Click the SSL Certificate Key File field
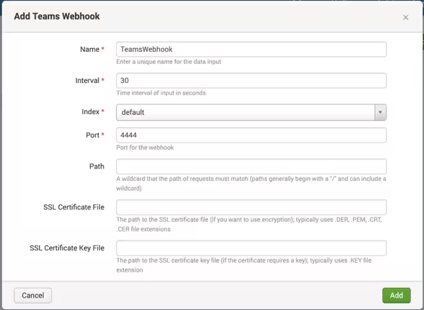This screenshot has width=424, height=310. pyautogui.click(x=251, y=248)
